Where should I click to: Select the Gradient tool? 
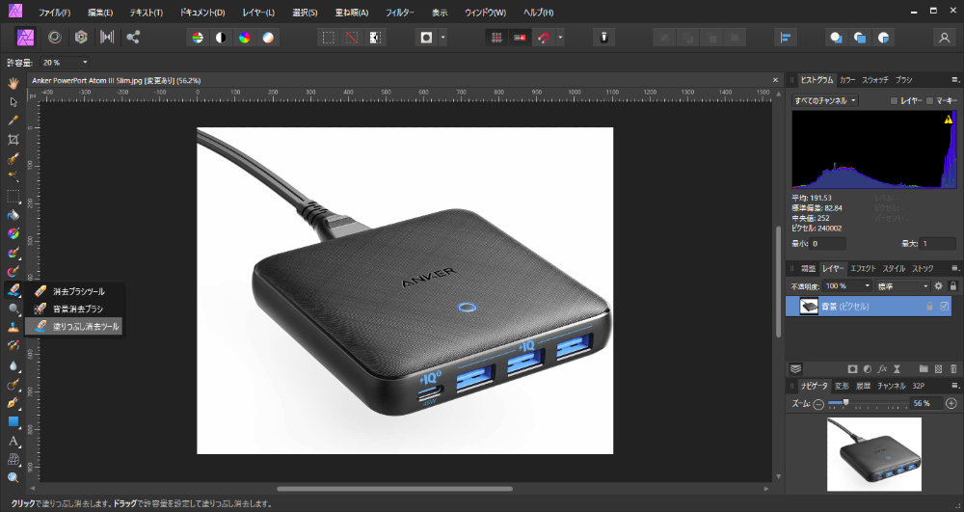[x=13, y=233]
